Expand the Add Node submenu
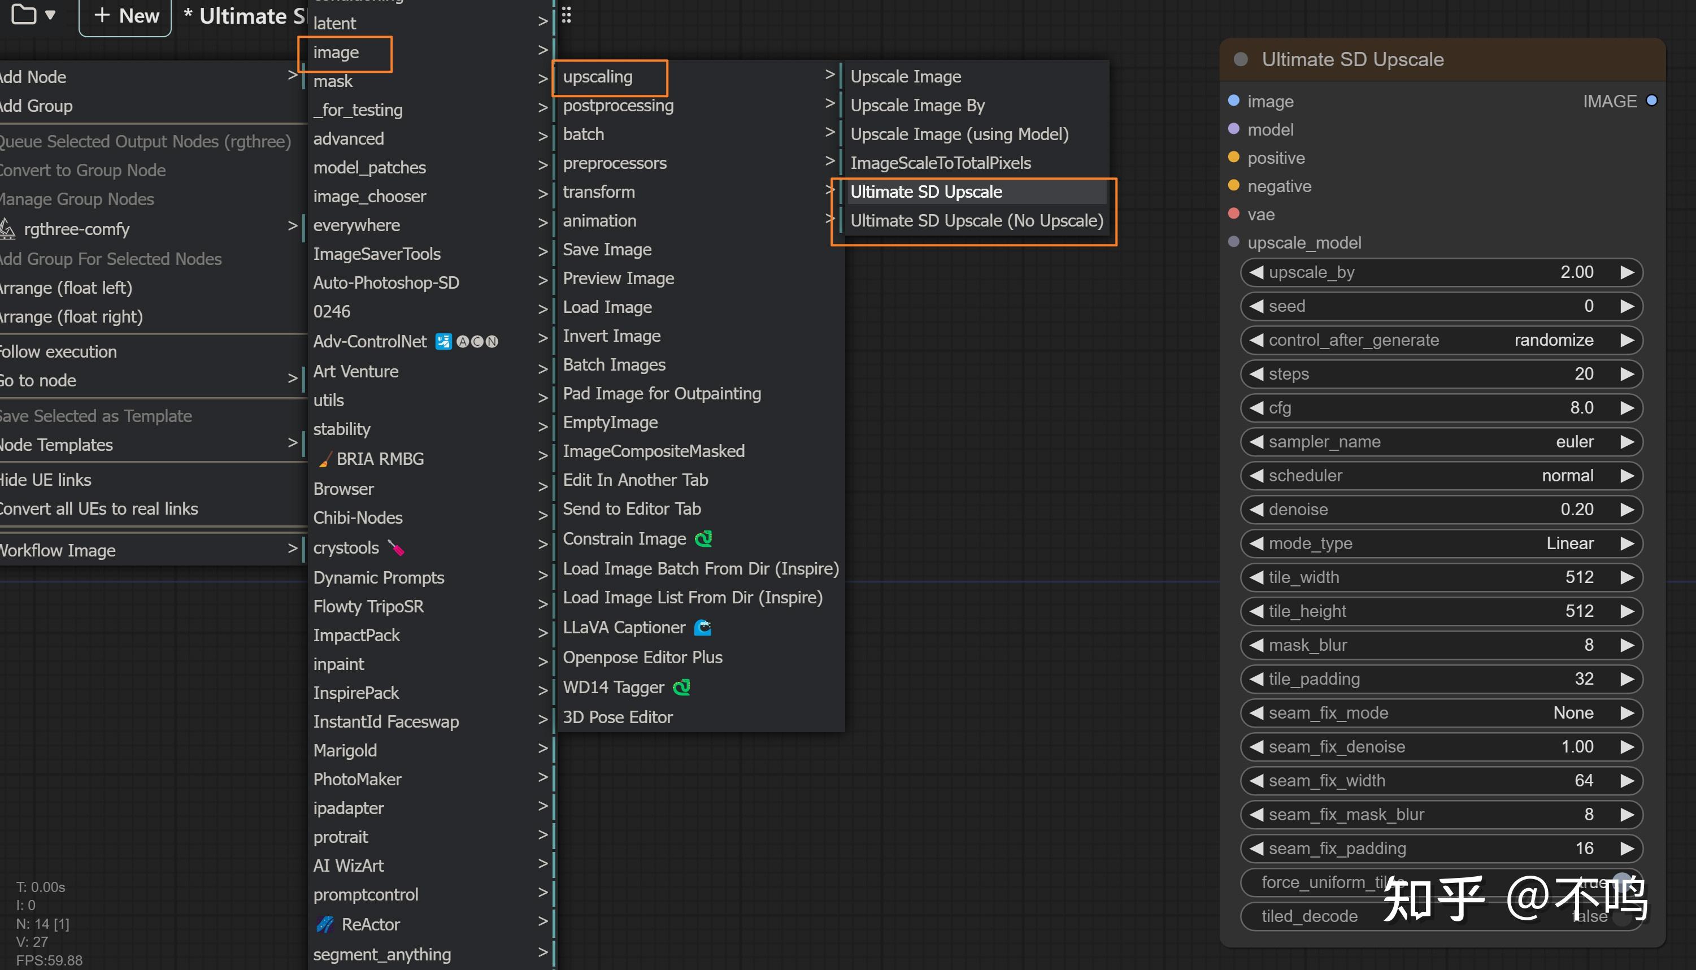The width and height of the screenshot is (1696, 970). click(152, 77)
